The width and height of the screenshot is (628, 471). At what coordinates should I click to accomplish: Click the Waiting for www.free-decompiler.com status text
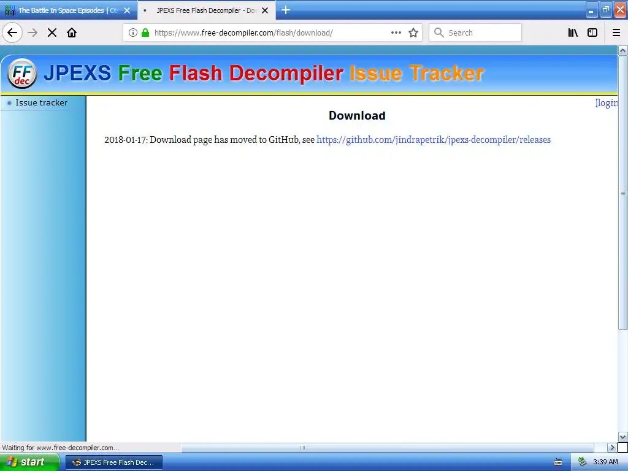pyautogui.click(x=61, y=447)
